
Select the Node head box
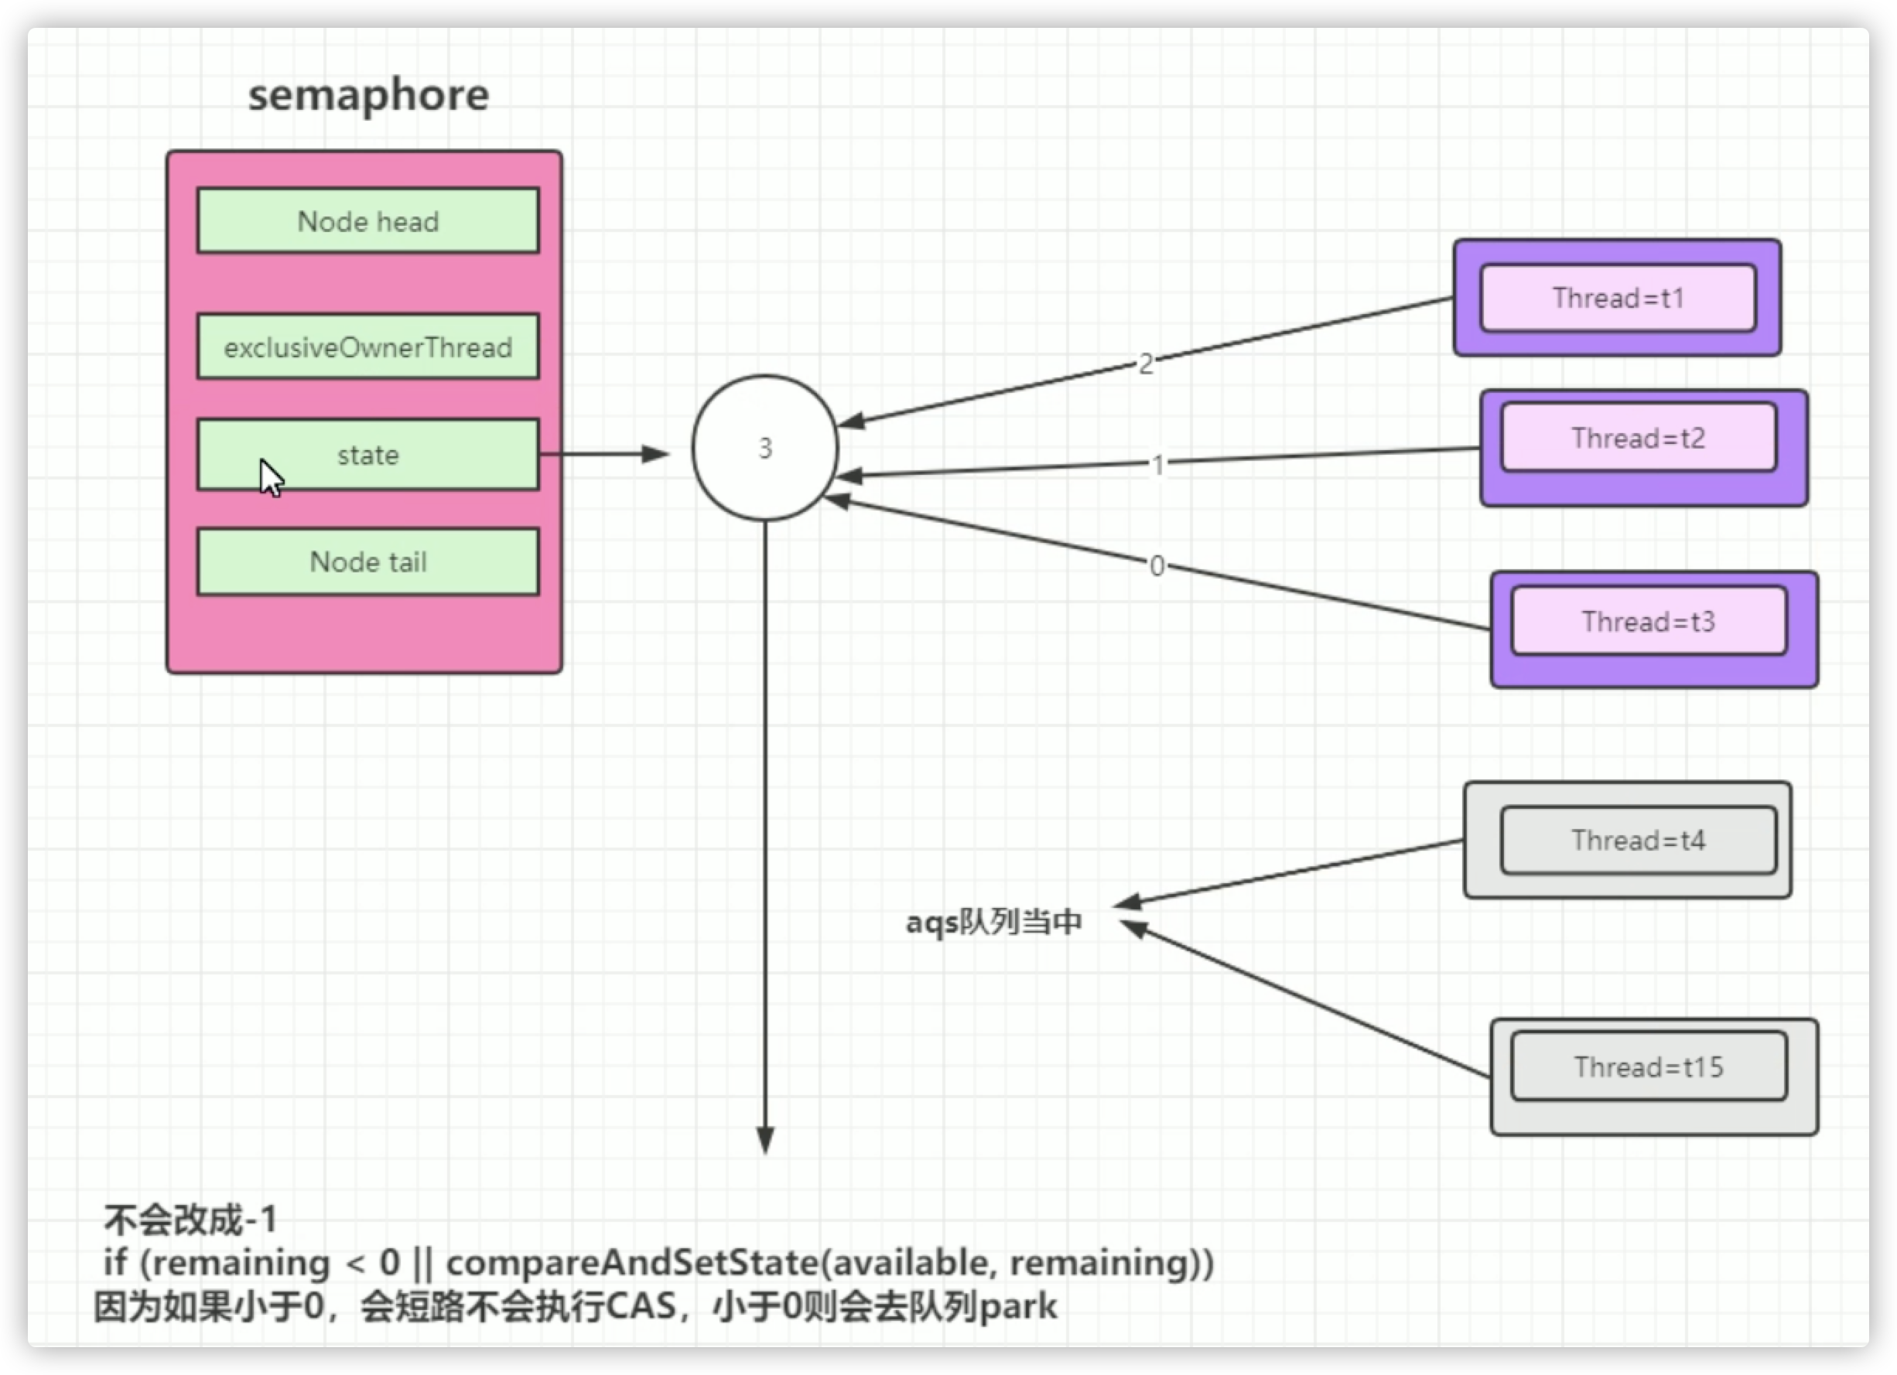click(368, 220)
